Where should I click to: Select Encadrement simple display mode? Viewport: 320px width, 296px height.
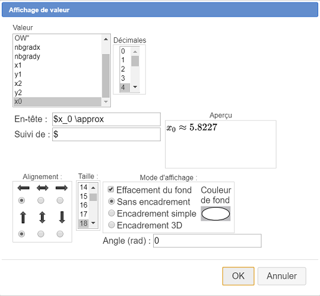click(111, 213)
